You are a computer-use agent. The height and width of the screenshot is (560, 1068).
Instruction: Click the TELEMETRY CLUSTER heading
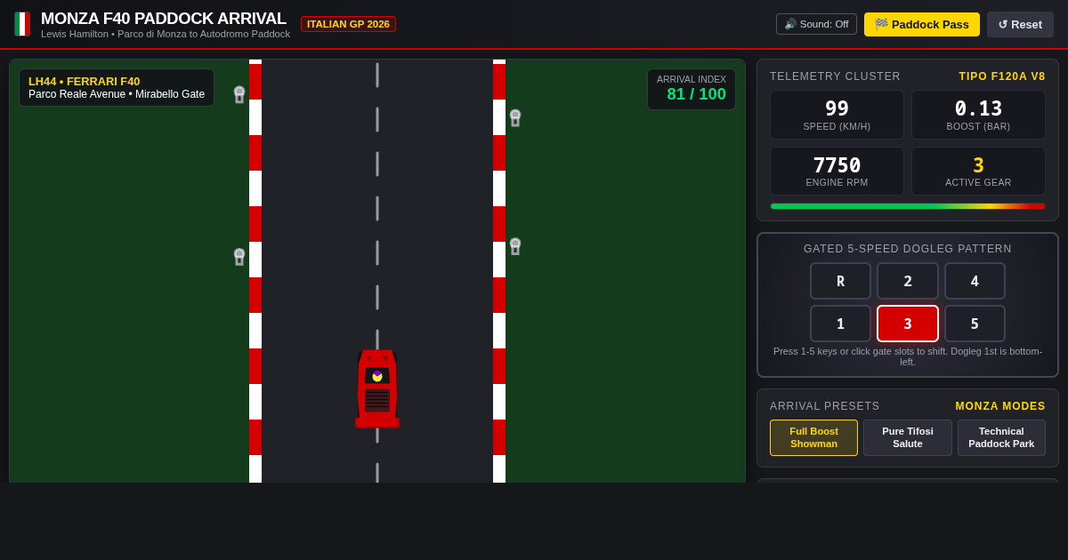[835, 76]
